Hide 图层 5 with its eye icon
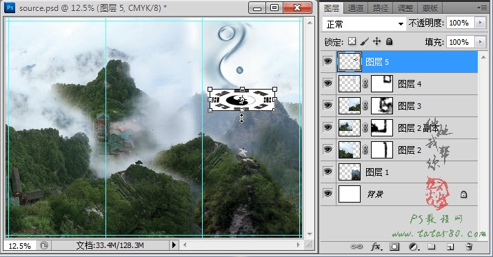Screen dimensions: 493x257 click(328, 61)
